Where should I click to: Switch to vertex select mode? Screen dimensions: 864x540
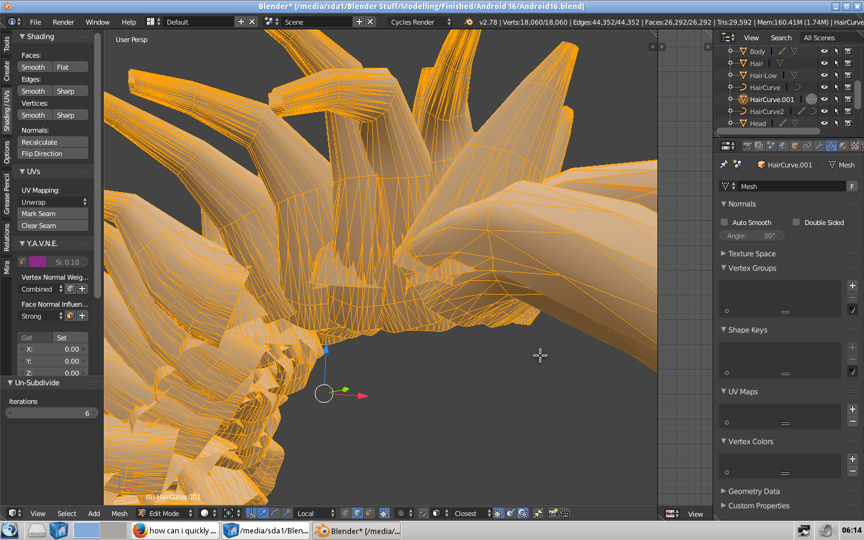pyautogui.click(x=345, y=513)
